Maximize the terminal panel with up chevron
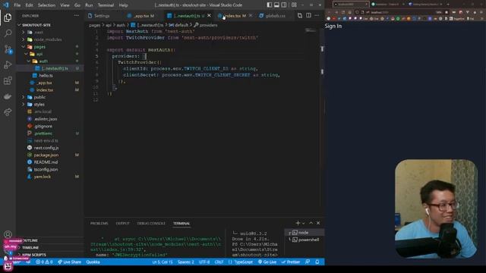 311,223
